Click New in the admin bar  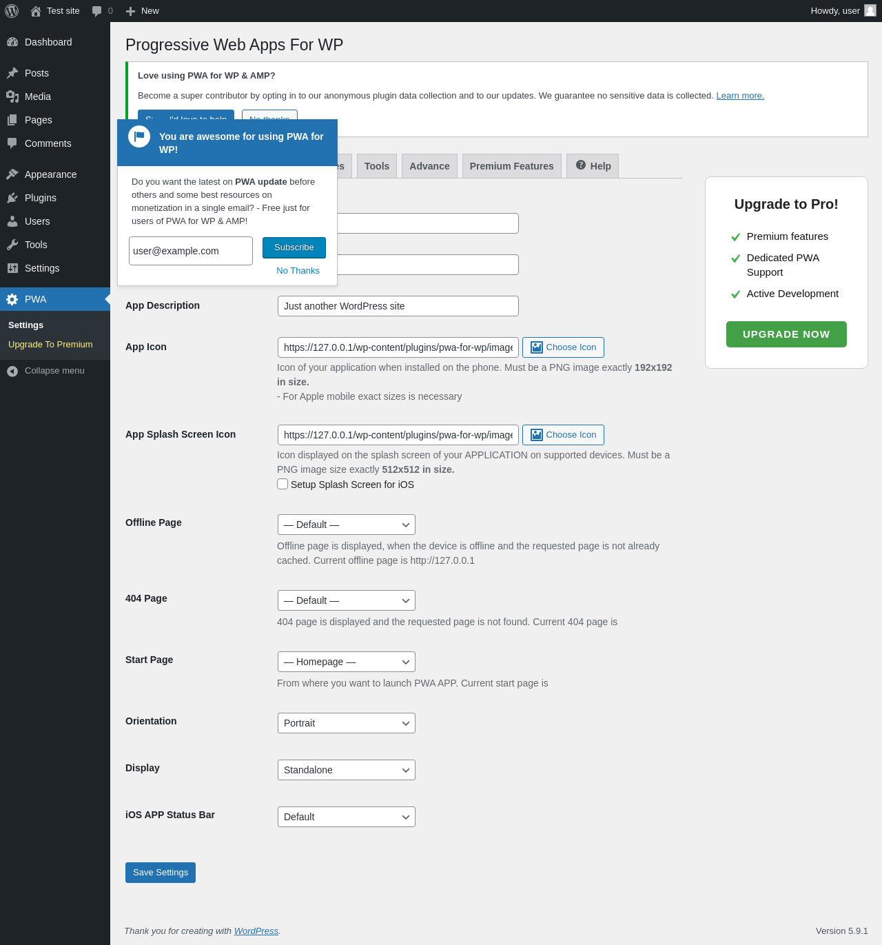143,11
